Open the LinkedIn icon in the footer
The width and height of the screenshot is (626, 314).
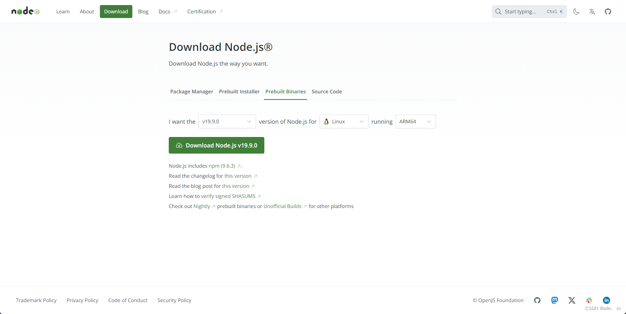click(x=607, y=300)
